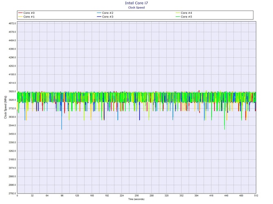Click the 4296.0 y-axis value
Image resolution: width=273 pixels, height=204 pixels.
tap(12, 57)
